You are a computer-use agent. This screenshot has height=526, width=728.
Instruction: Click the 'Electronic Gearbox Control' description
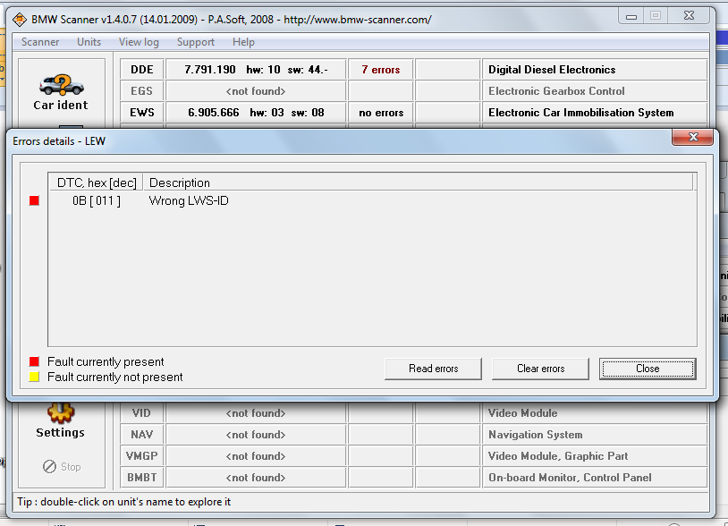(556, 91)
